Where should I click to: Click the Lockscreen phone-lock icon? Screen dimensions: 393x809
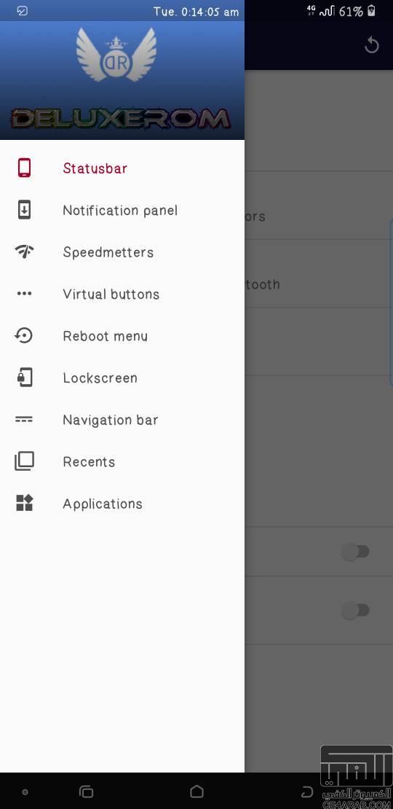24,378
